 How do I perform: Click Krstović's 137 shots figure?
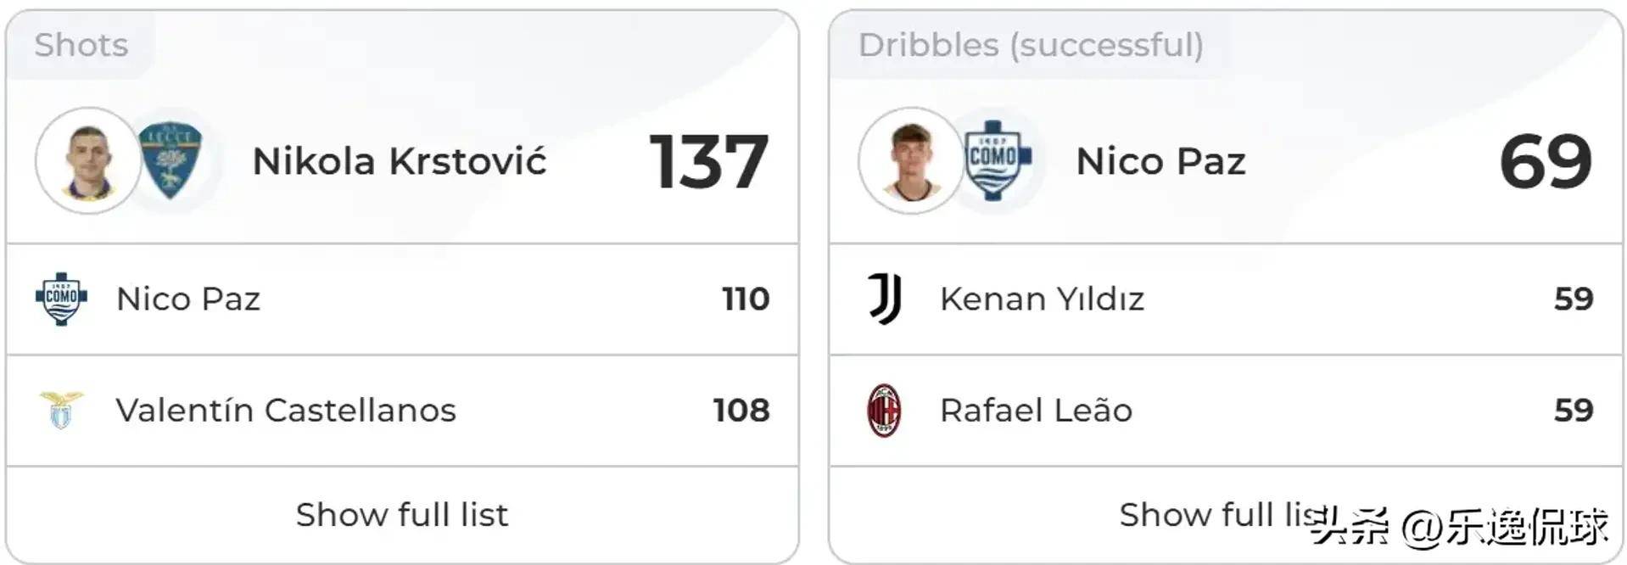pos(708,161)
